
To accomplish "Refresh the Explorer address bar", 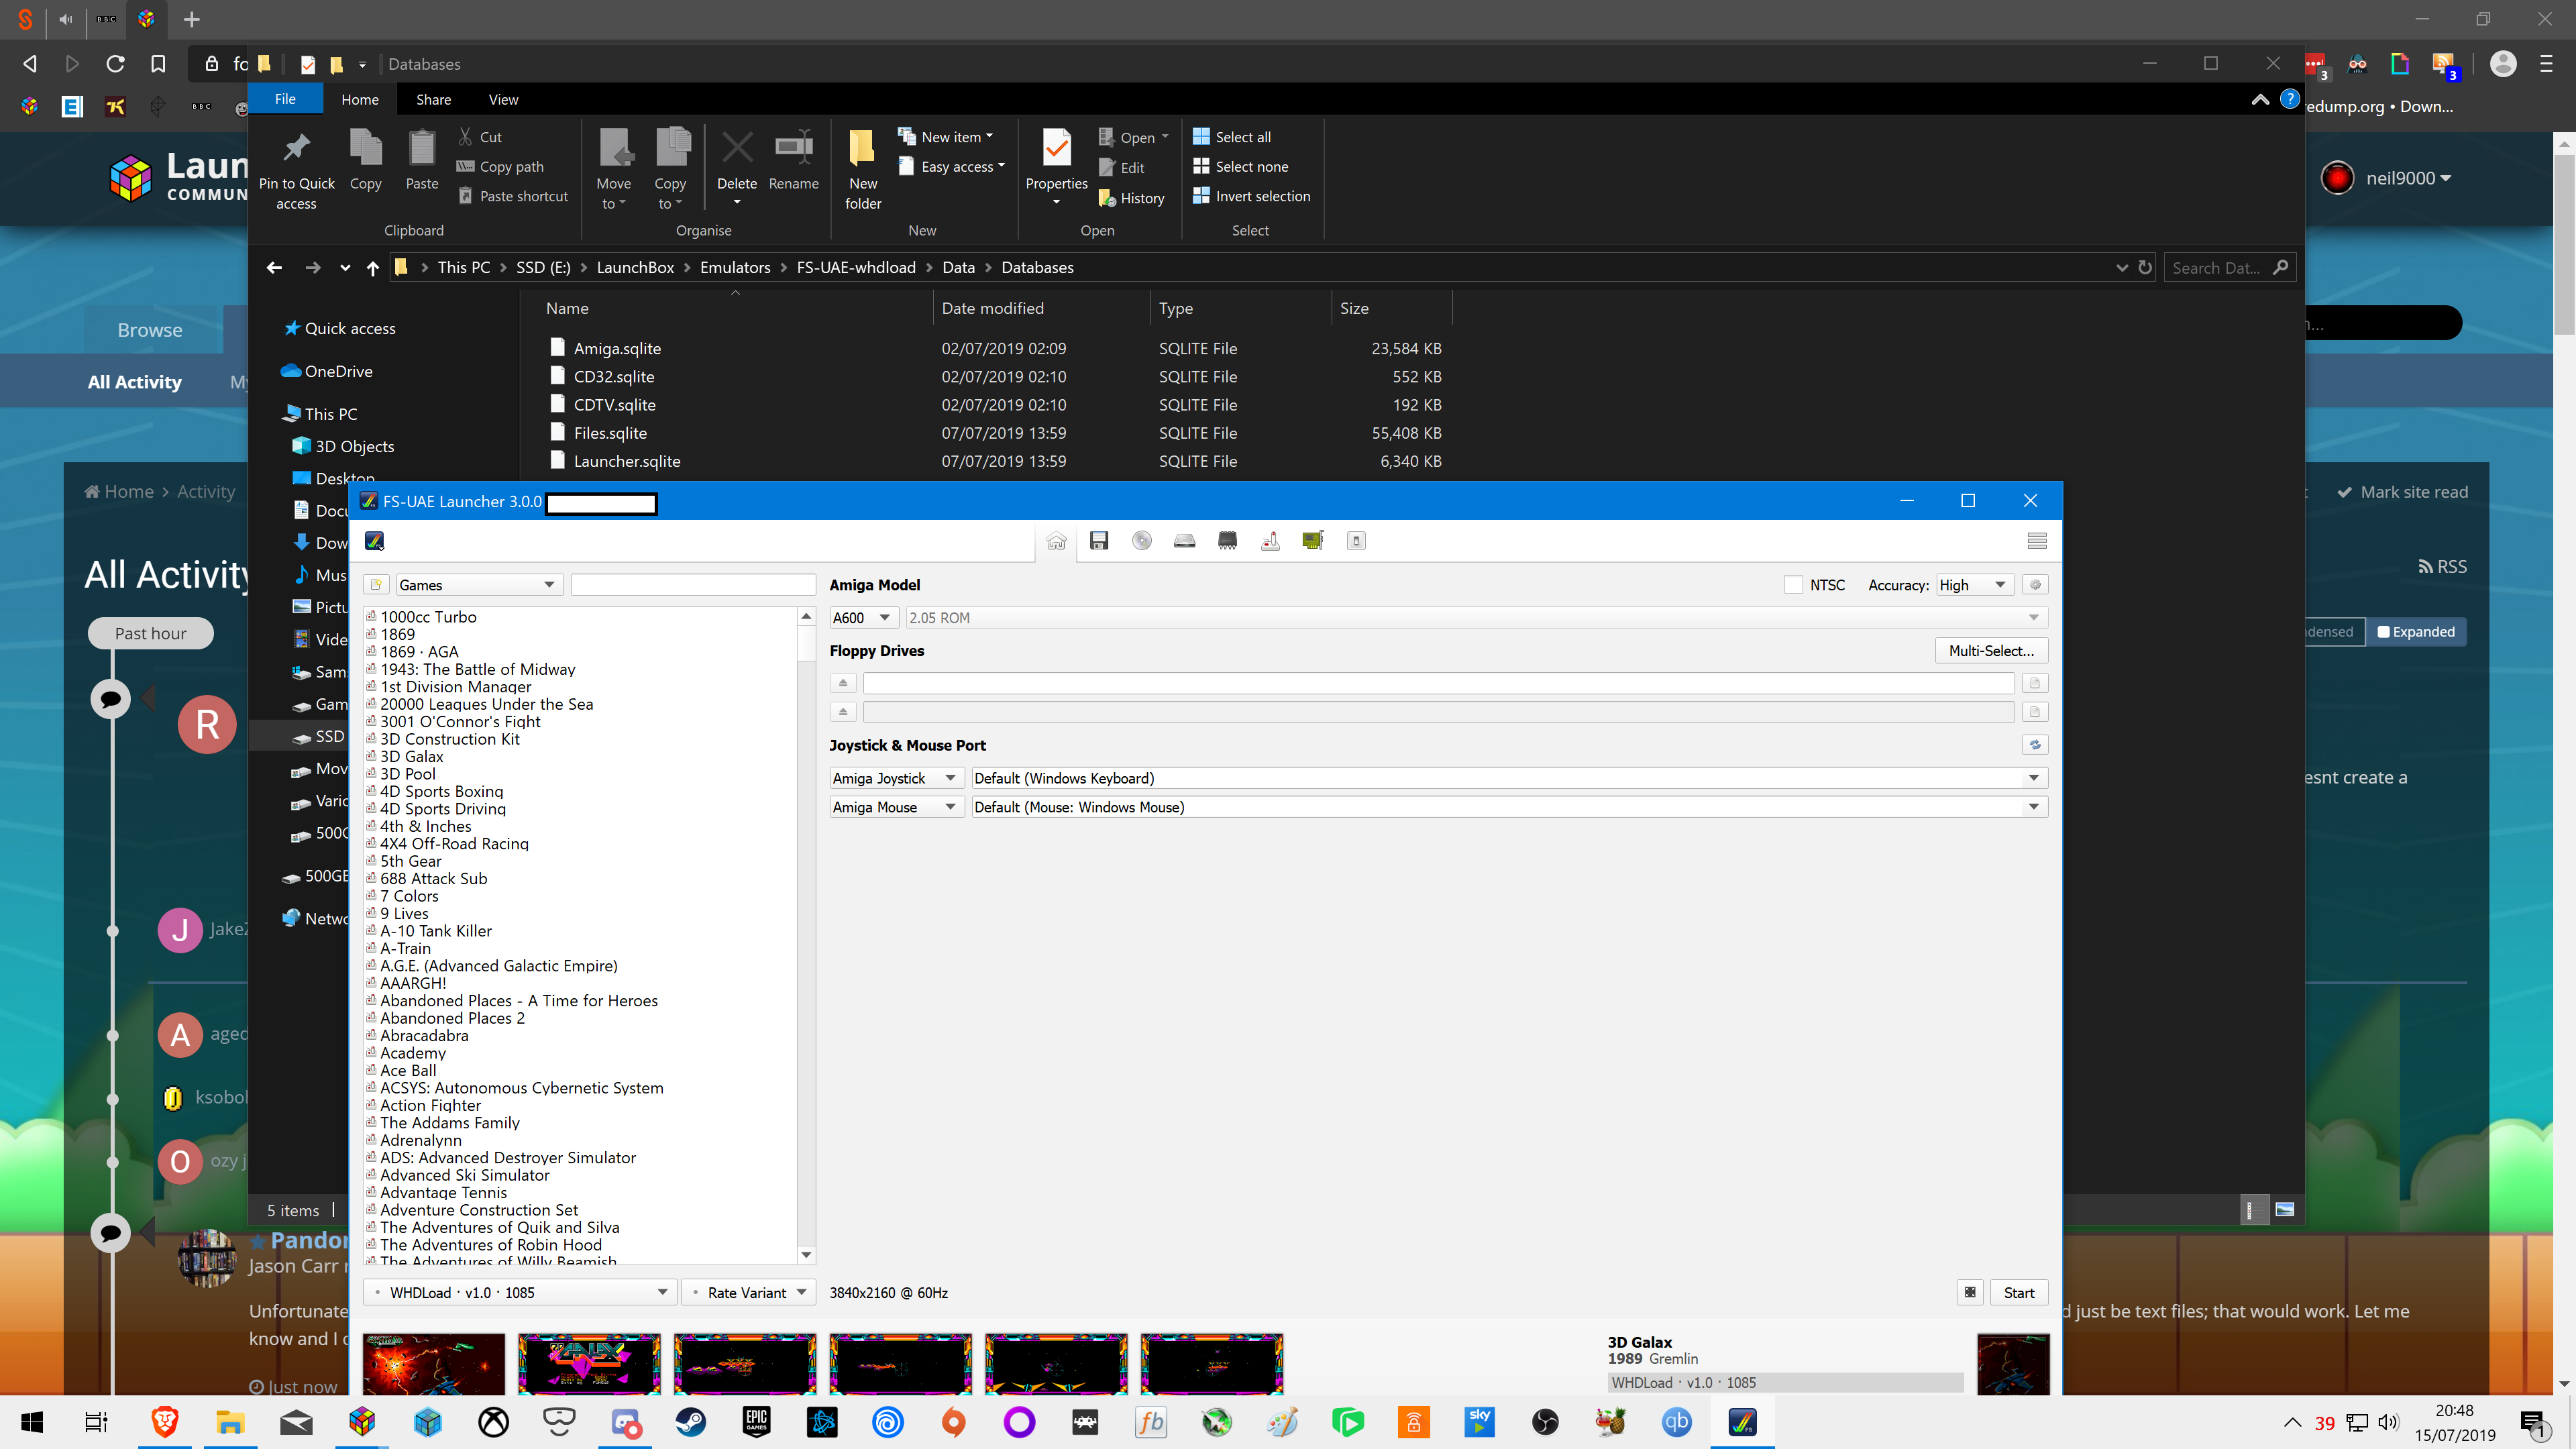I will (x=2145, y=268).
